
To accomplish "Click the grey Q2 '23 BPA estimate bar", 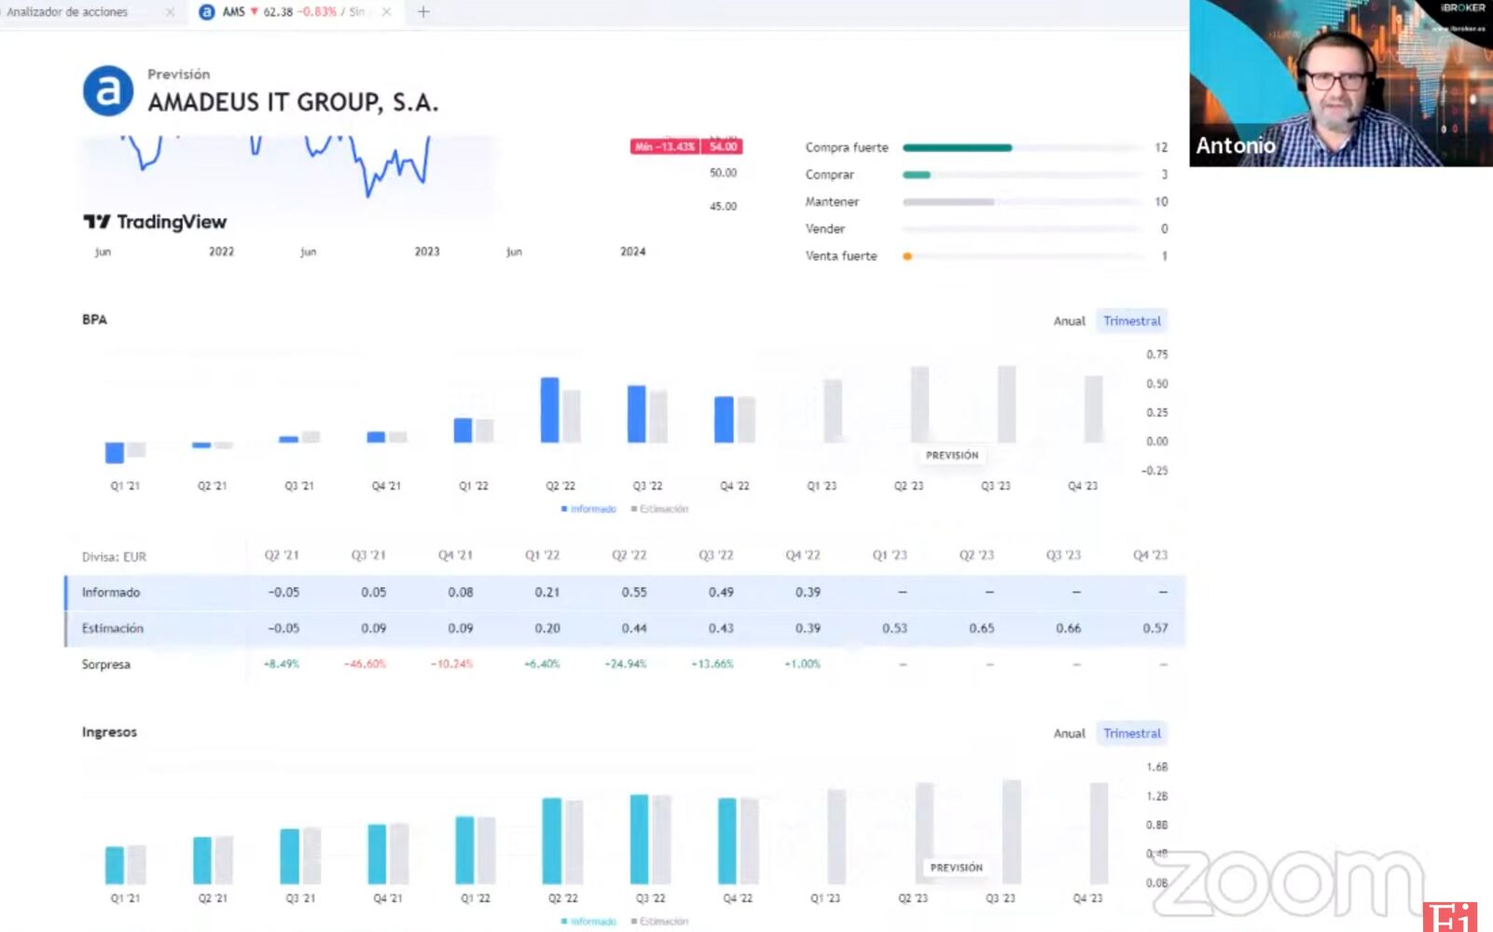I will click(919, 404).
